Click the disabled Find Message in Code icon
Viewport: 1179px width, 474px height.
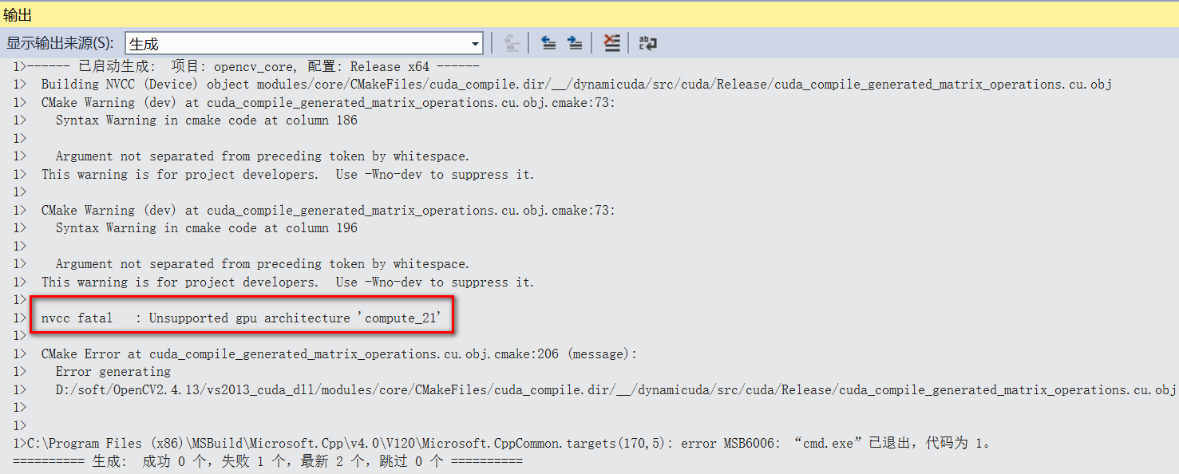(512, 43)
